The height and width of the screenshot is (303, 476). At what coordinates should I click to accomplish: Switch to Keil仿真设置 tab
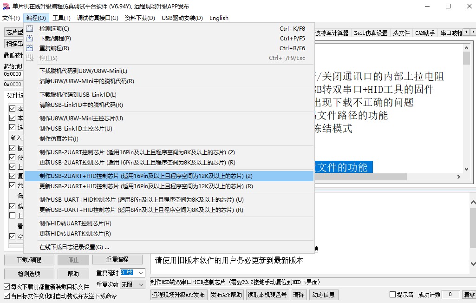tap(371, 33)
